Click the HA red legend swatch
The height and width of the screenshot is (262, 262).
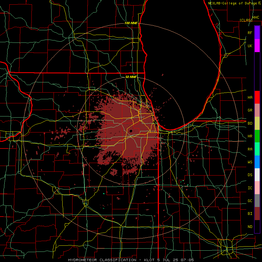[257, 97]
